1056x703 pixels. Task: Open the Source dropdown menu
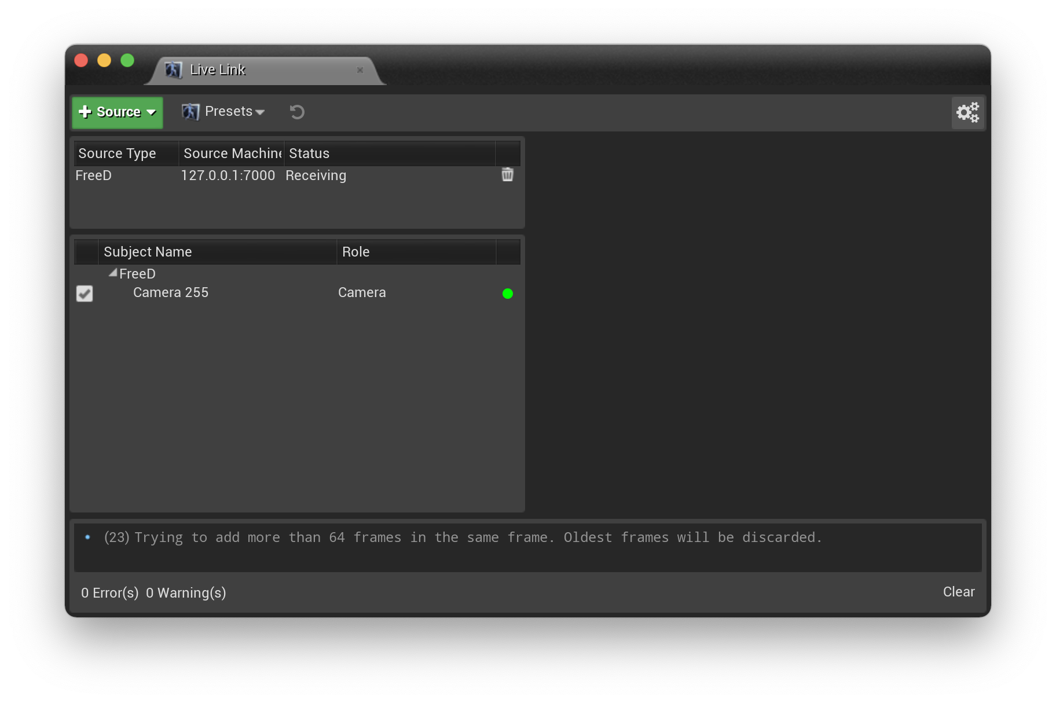117,112
